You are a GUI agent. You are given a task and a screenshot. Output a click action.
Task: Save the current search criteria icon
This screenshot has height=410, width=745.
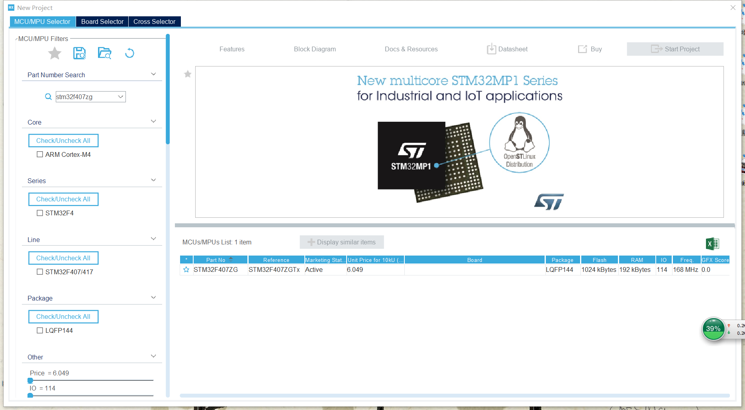[79, 53]
